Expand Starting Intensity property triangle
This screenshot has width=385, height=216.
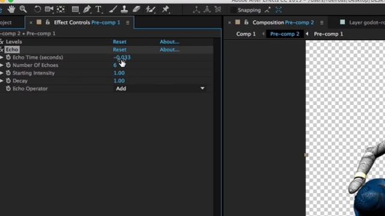pyautogui.click(x=1, y=73)
